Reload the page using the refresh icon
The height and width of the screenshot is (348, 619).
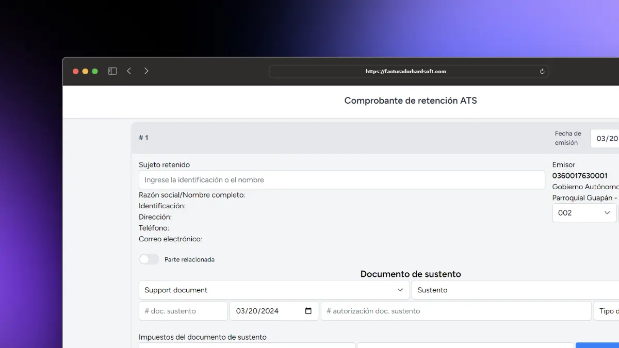[542, 72]
